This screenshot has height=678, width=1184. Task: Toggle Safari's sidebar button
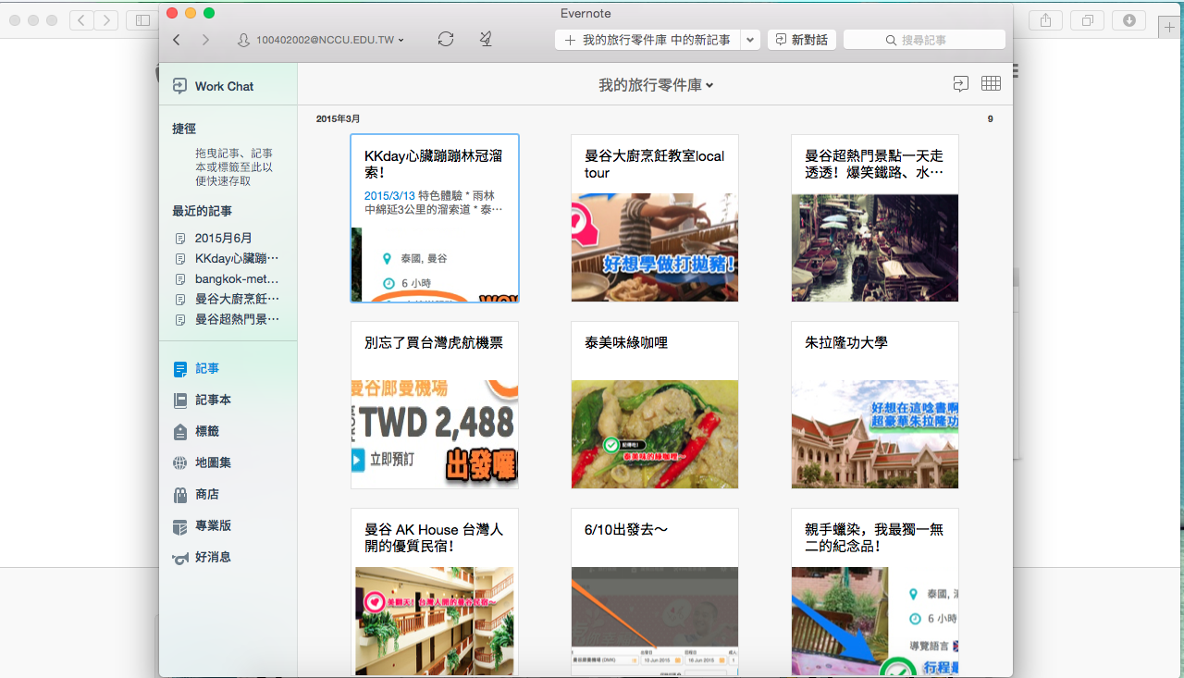142,19
